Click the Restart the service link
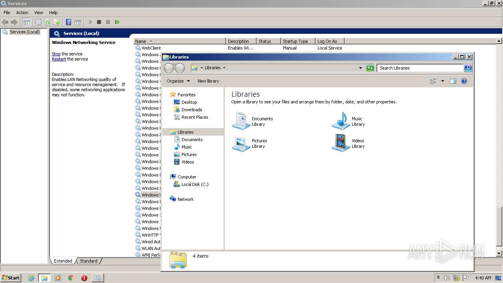This screenshot has height=283, width=503. (59, 59)
